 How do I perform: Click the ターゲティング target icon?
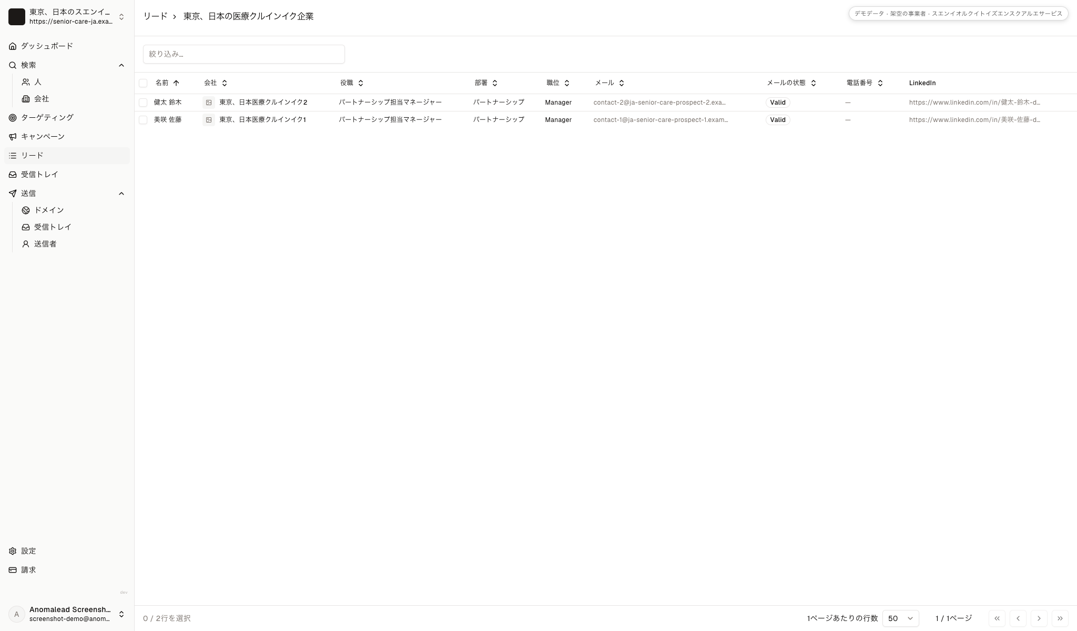coord(13,118)
